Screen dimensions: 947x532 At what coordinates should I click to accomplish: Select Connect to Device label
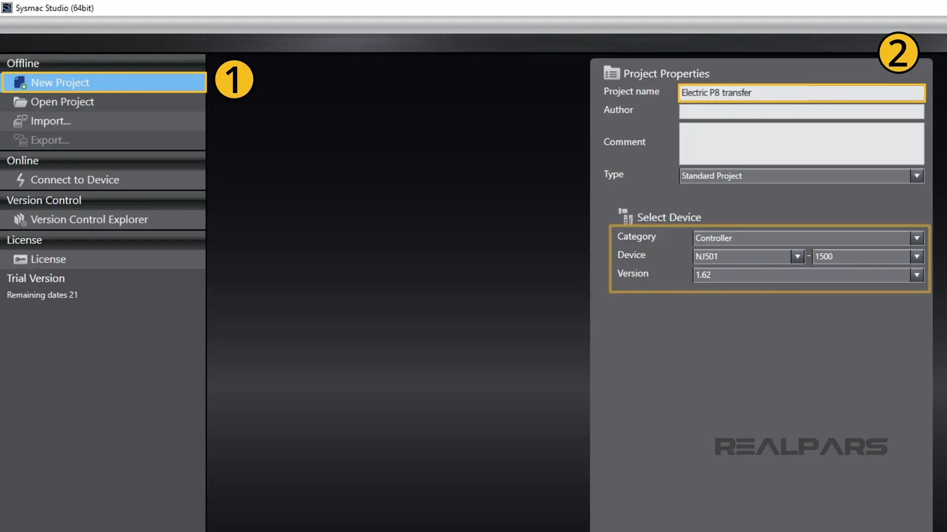(x=75, y=180)
